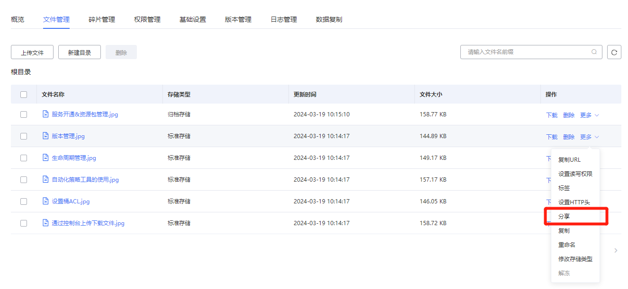Open the 日志管理 tab
Image resolution: width=628 pixels, height=289 pixels.
click(284, 19)
